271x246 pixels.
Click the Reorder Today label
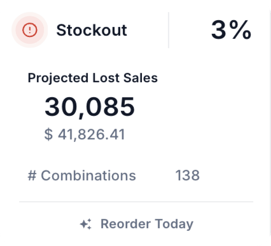(148, 223)
